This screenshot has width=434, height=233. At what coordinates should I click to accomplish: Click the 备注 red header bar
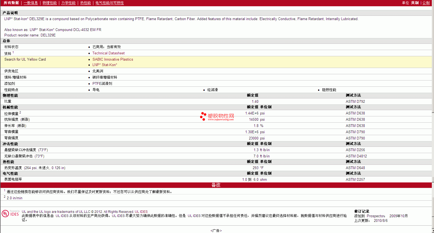[216, 185]
